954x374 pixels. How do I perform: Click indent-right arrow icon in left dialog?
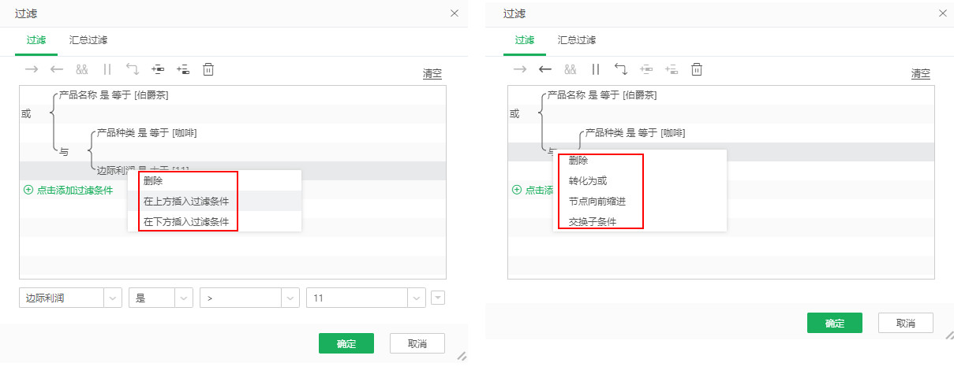pos(32,69)
